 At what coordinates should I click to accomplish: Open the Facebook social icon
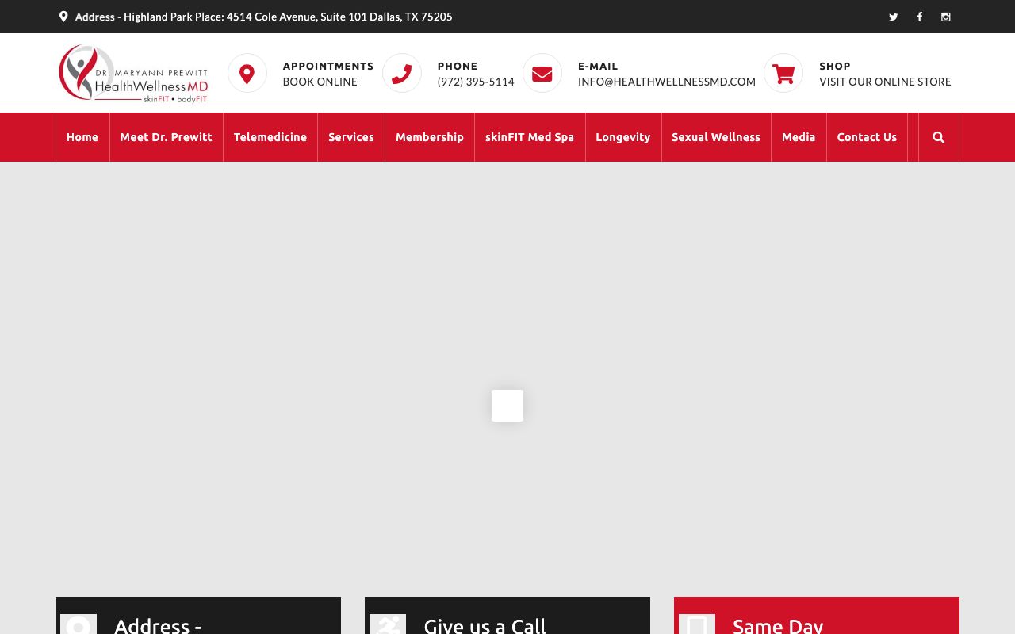[919, 17]
